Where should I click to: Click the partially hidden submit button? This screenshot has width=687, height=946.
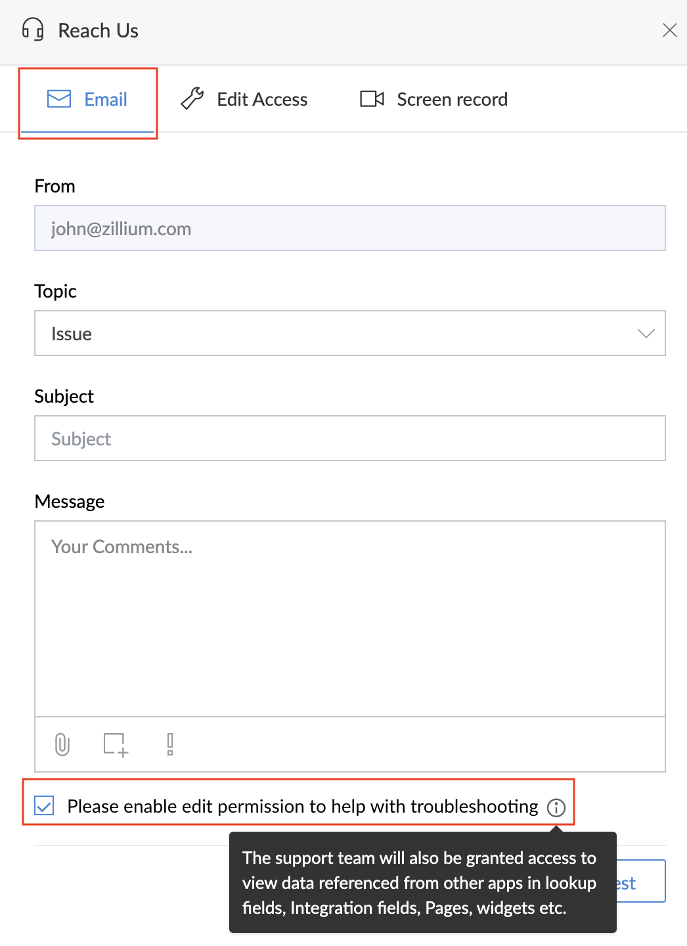pyautogui.click(x=641, y=882)
